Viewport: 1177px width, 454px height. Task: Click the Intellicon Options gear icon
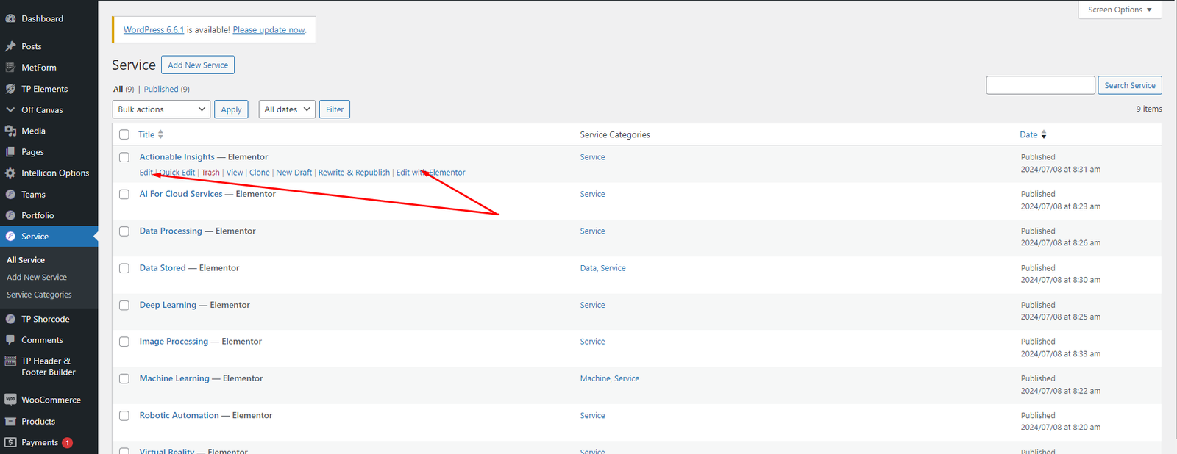tap(10, 173)
